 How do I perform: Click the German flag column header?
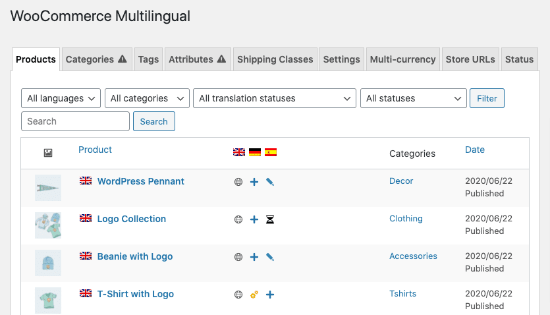[x=255, y=152]
